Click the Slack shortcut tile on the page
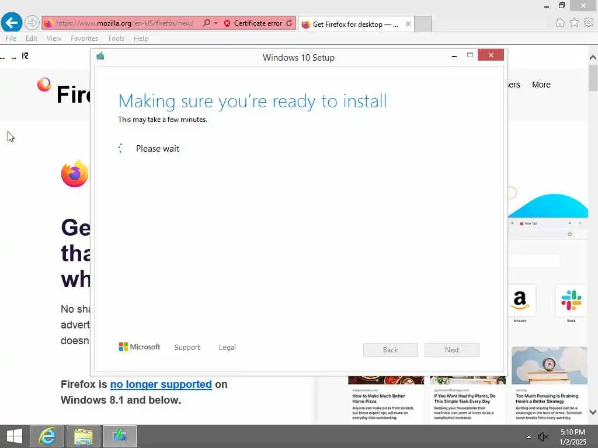Image resolution: width=598 pixels, height=448 pixels. (571, 301)
